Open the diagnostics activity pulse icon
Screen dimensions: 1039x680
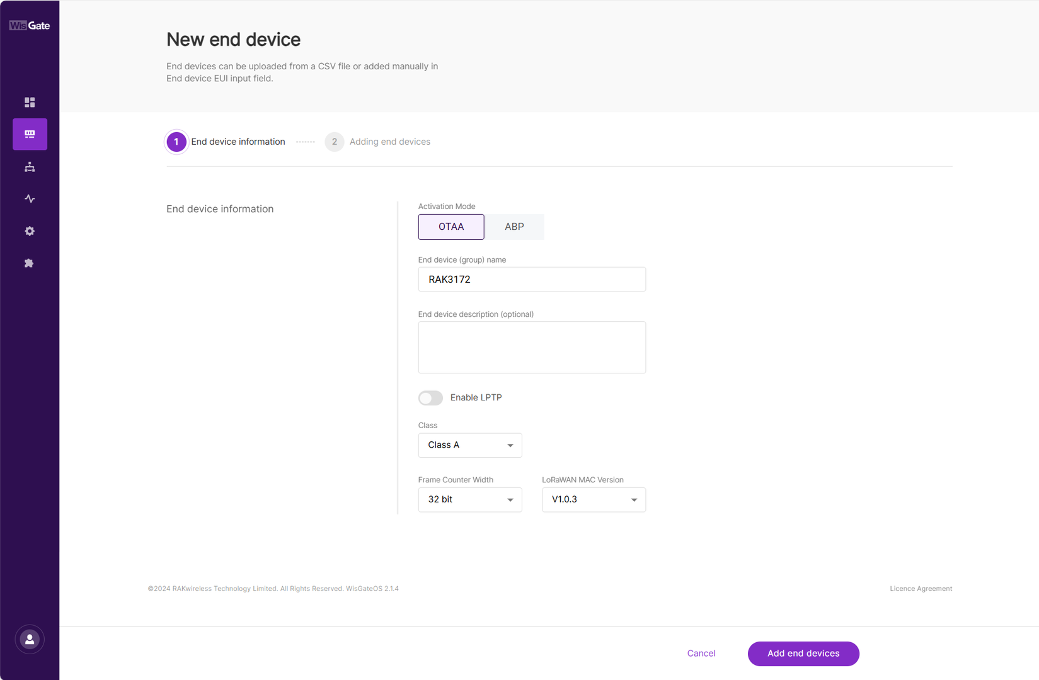click(30, 199)
